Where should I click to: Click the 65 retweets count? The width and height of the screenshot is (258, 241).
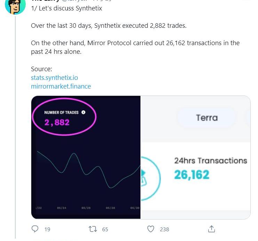coord(105,229)
